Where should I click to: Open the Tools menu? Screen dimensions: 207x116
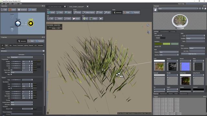10,4
